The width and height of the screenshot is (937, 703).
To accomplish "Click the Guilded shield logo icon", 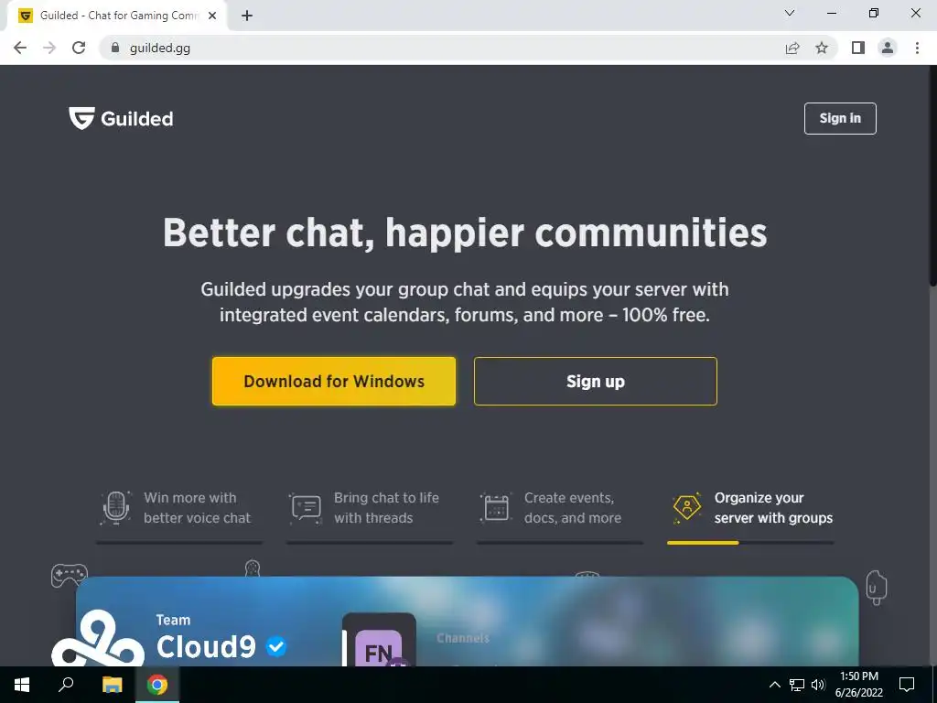I will 81,118.
